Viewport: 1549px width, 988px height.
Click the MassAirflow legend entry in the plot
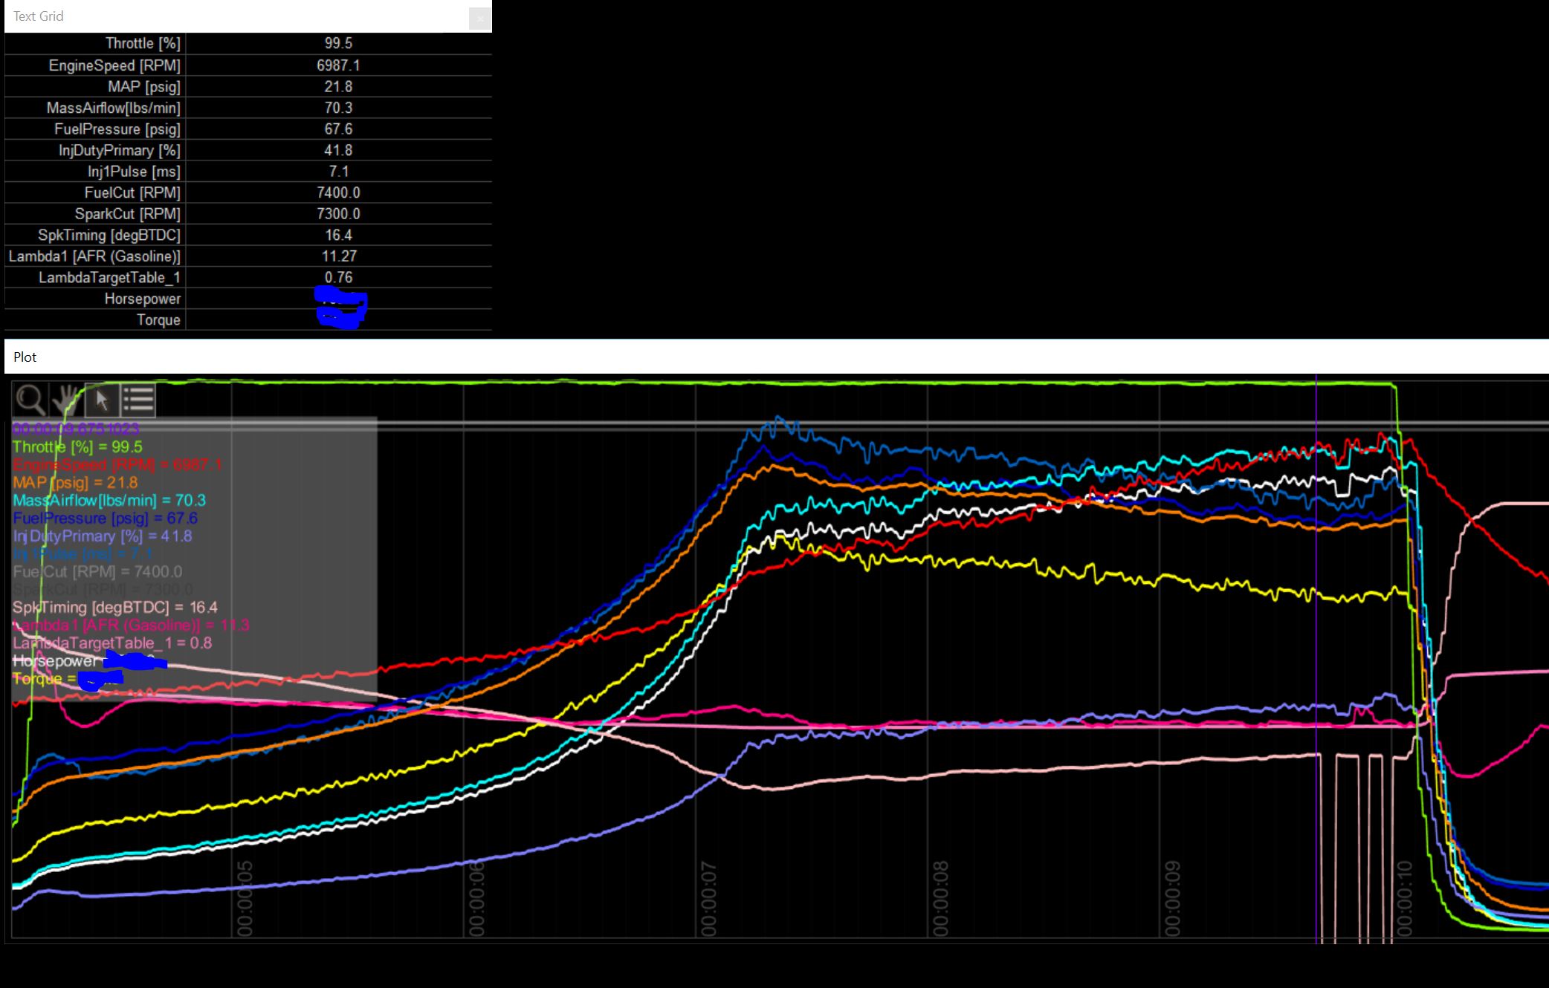pyautogui.click(x=109, y=501)
